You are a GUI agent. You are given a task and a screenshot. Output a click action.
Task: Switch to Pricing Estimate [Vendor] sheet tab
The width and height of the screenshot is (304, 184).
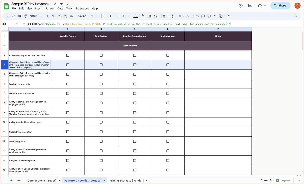click(126, 181)
